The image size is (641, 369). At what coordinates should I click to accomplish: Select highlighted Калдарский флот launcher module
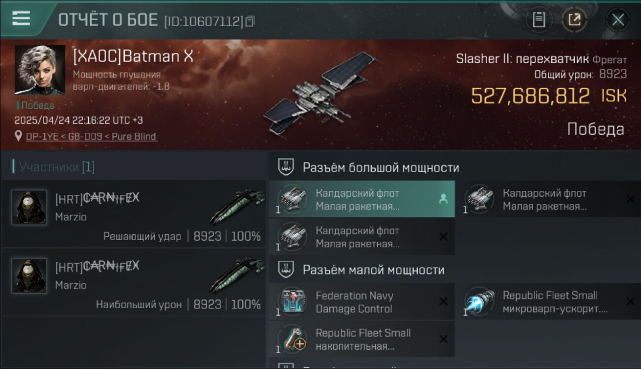[362, 199]
